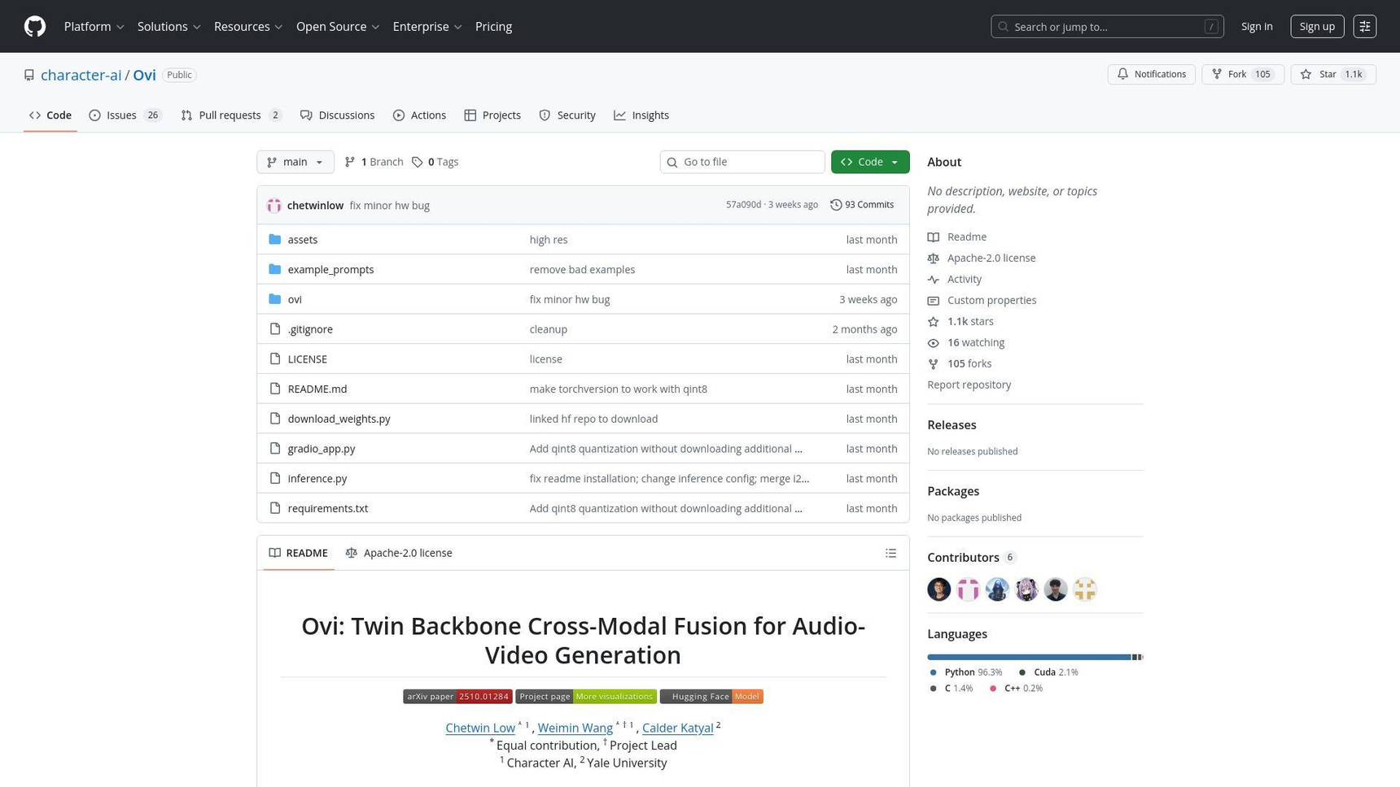The width and height of the screenshot is (1400, 787).
Task: Open inference.py file
Action: pyautogui.click(x=317, y=479)
